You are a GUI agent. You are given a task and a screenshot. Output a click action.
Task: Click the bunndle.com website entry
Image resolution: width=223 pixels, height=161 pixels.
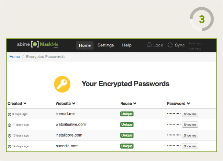[67, 146]
